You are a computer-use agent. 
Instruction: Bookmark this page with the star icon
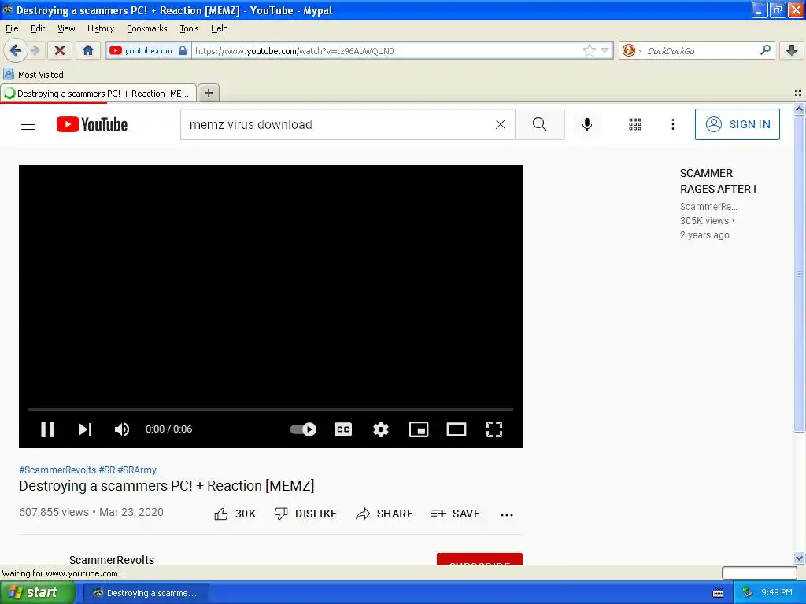click(589, 50)
